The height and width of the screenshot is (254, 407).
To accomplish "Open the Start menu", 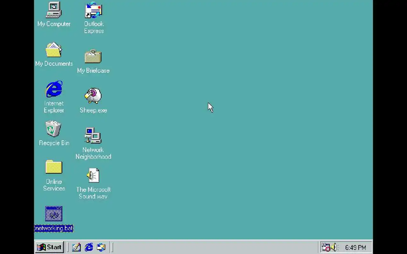I will point(49,247).
